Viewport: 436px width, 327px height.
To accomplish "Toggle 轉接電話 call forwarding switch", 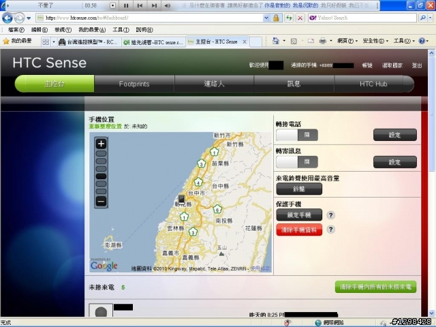I will [297, 135].
